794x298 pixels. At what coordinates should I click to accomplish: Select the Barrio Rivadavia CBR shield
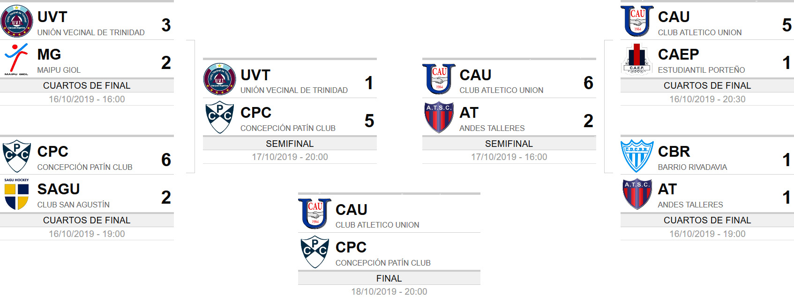[637, 156]
